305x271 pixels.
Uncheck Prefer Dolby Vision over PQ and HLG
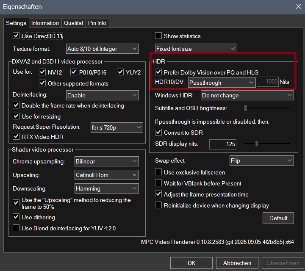[158, 72]
